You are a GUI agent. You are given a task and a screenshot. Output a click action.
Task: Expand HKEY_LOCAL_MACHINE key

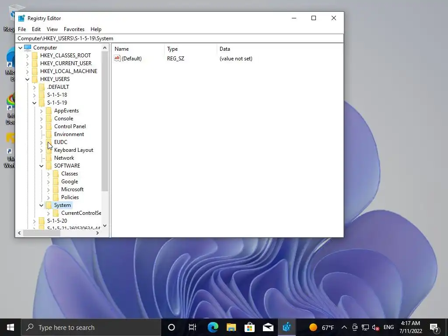point(28,71)
